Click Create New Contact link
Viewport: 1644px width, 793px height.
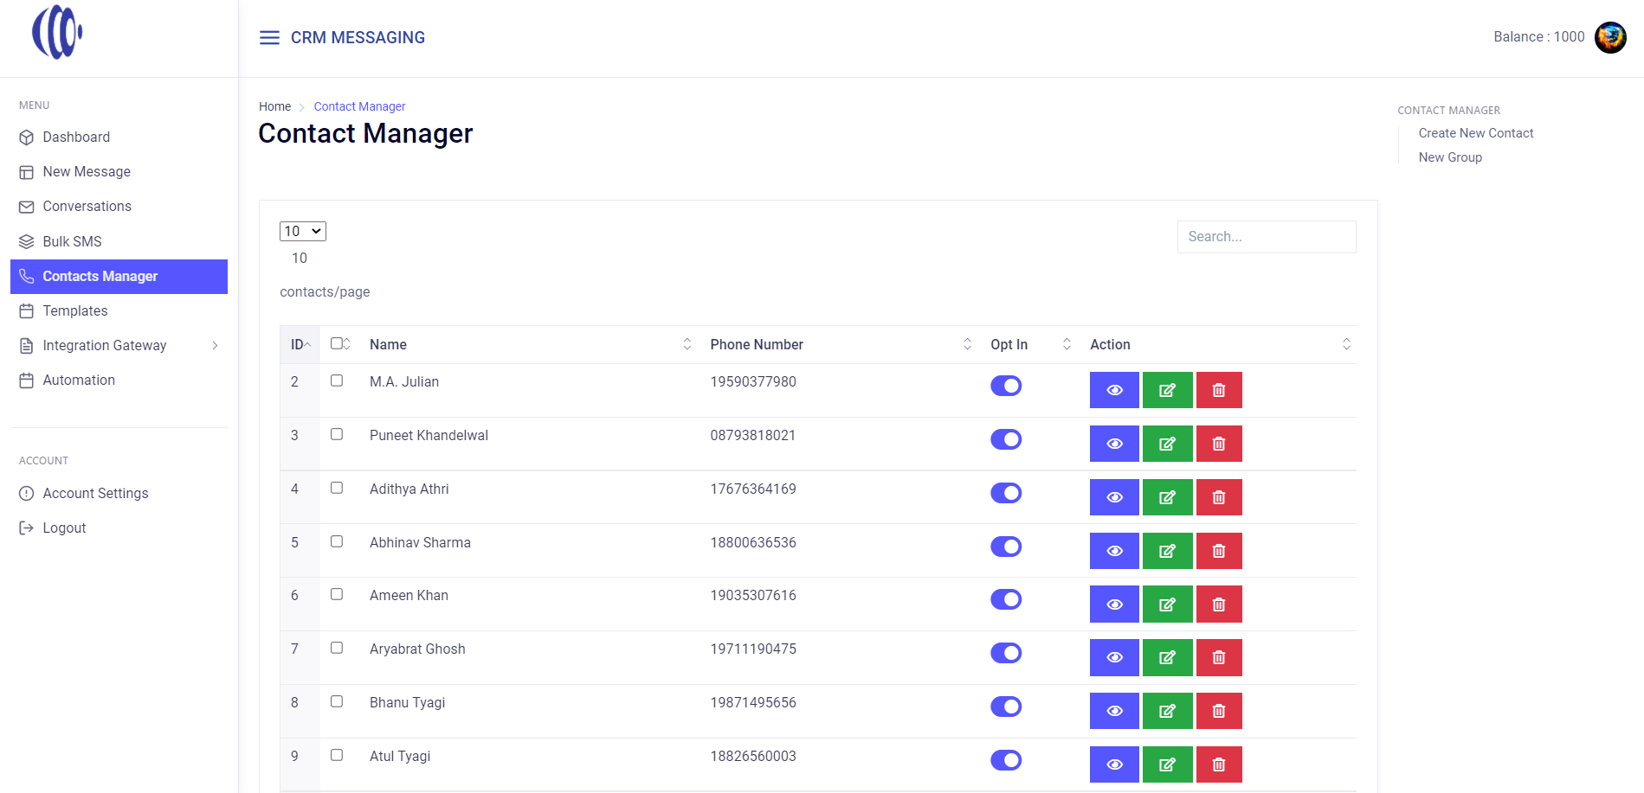pos(1475,133)
